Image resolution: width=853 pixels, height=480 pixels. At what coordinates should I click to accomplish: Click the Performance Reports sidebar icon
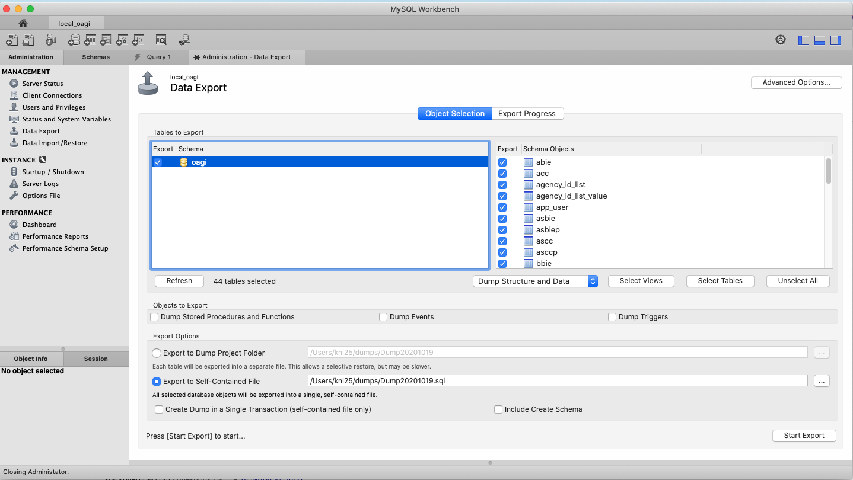[x=14, y=236]
